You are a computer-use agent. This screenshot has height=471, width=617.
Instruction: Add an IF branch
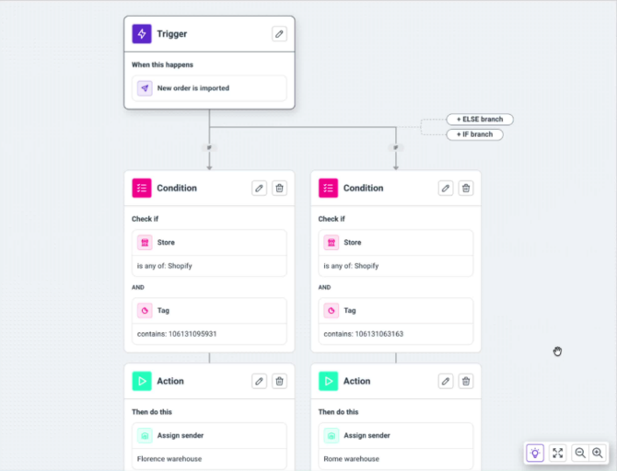point(474,134)
